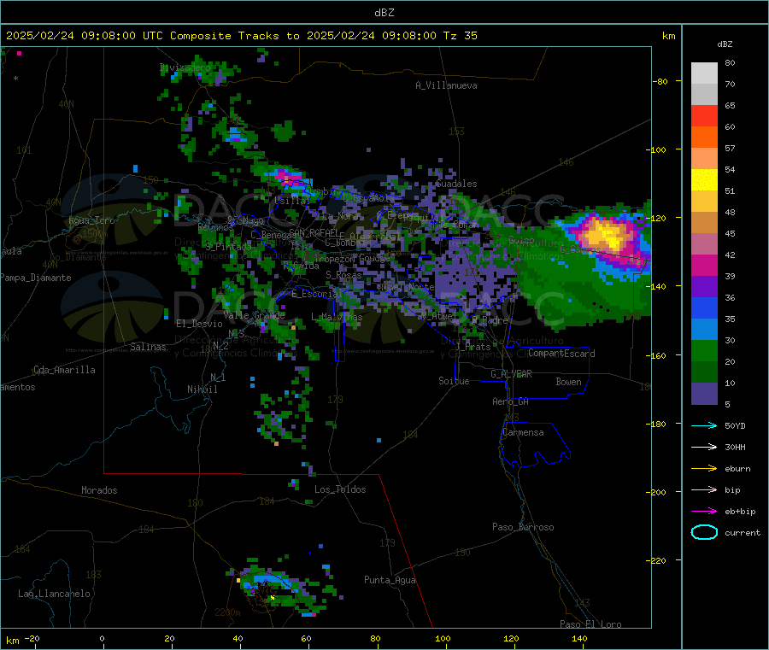Click the -120 km tick on right axis
The image size is (769, 650).
tap(659, 218)
